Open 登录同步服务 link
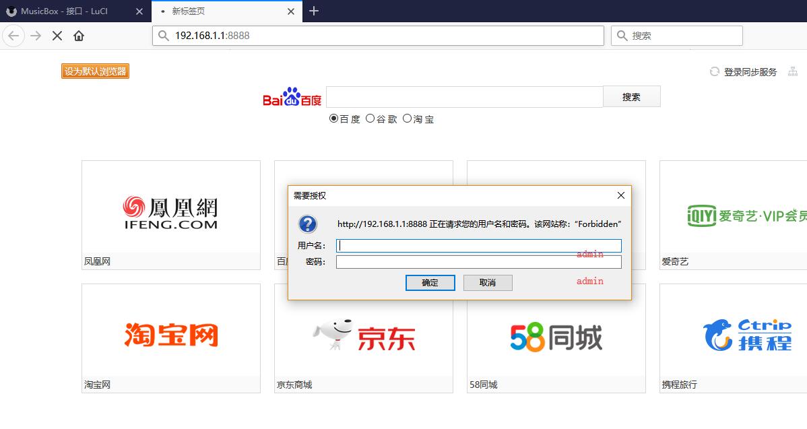This screenshot has width=807, height=429. tap(750, 72)
